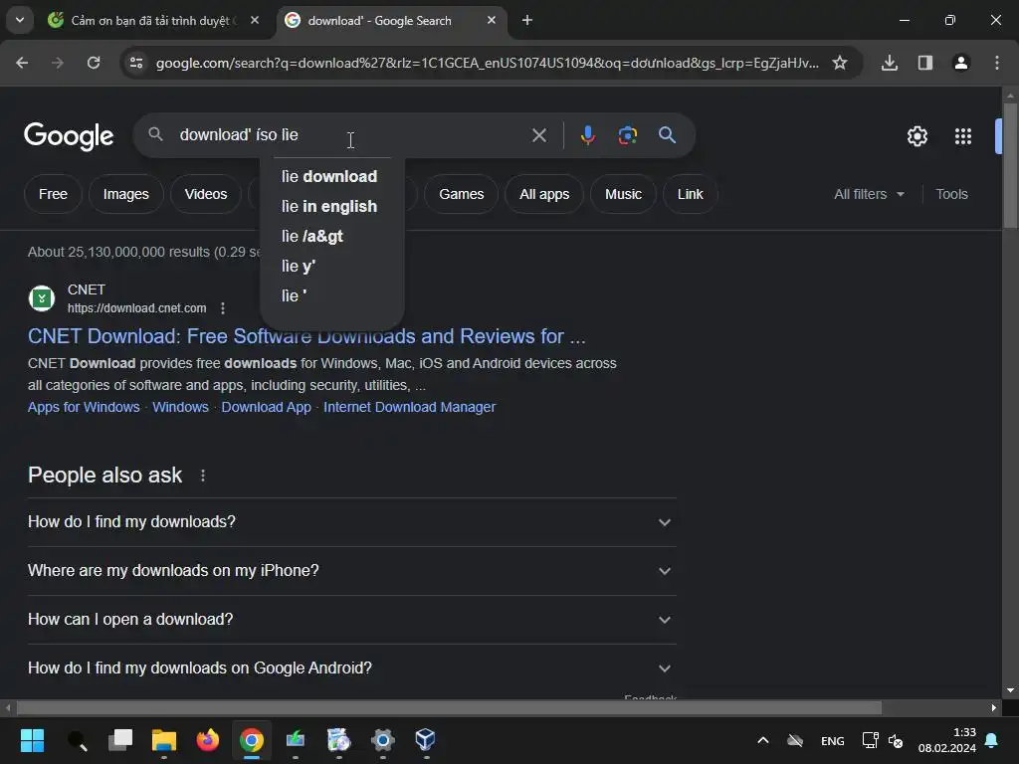Clear the search box with X icon
Viewport: 1019px width, 764px height.
(538, 135)
